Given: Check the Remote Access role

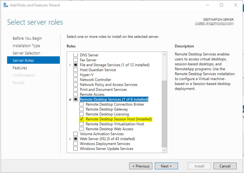Looking at the screenshot, I should click(x=75, y=94).
